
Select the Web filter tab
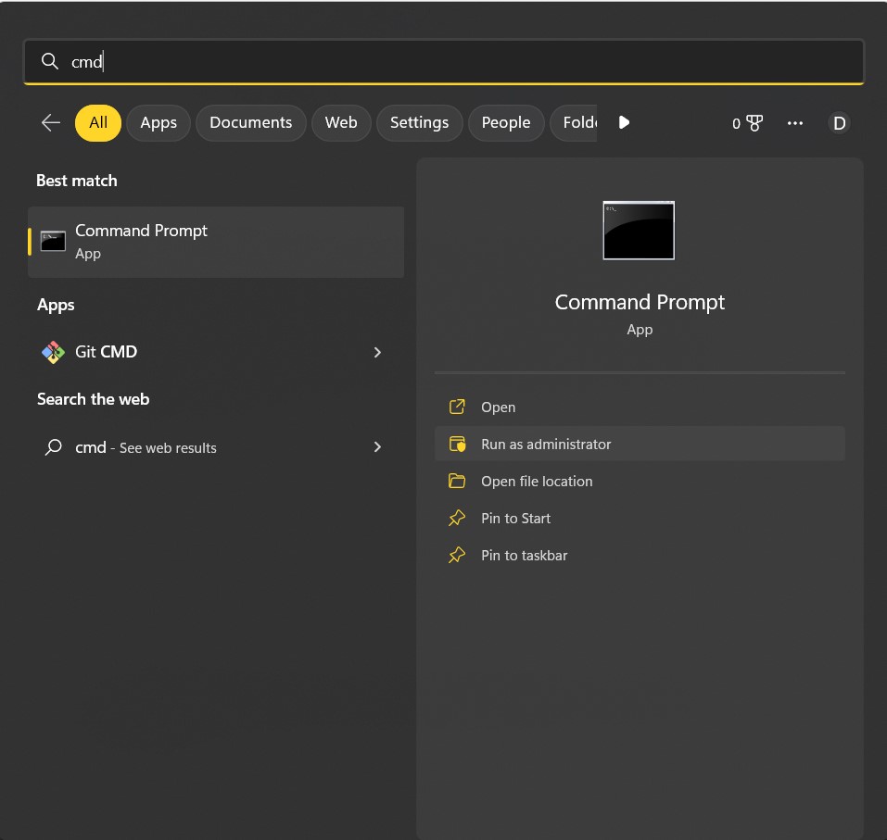click(x=341, y=122)
